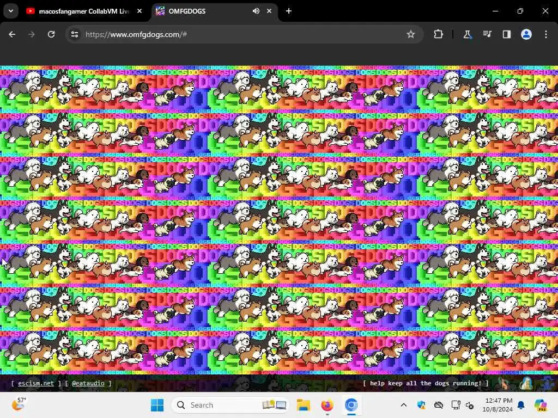Open the Windows Start menu
This screenshot has height=418, width=558.
(x=157, y=405)
